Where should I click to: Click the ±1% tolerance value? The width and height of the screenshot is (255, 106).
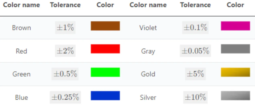65,28
